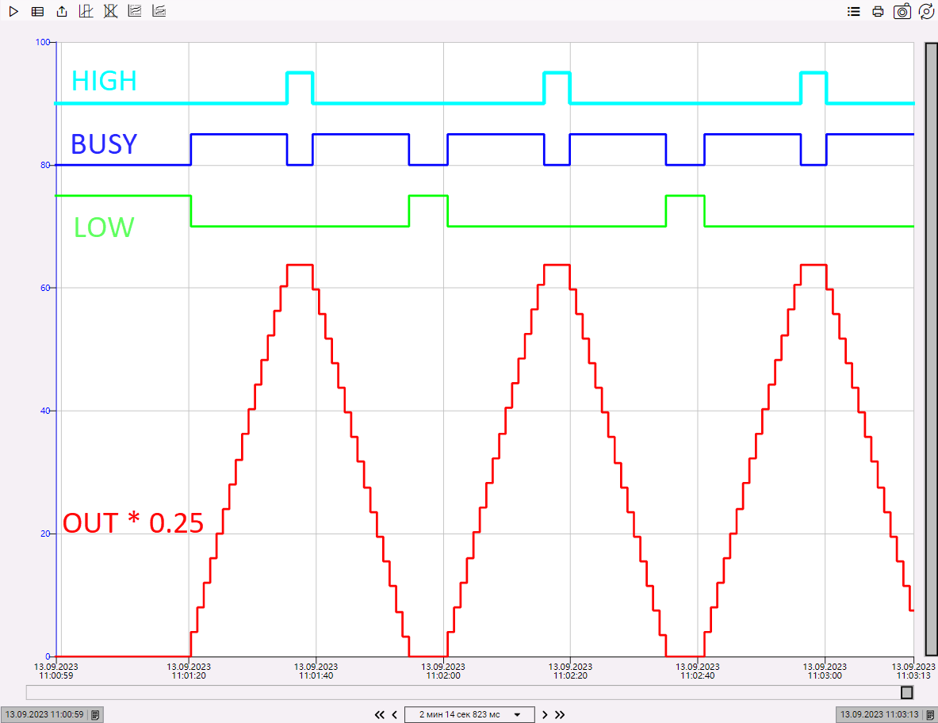Start trend playback with the play icon
The image size is (938, 723).
tap(13, 11)
